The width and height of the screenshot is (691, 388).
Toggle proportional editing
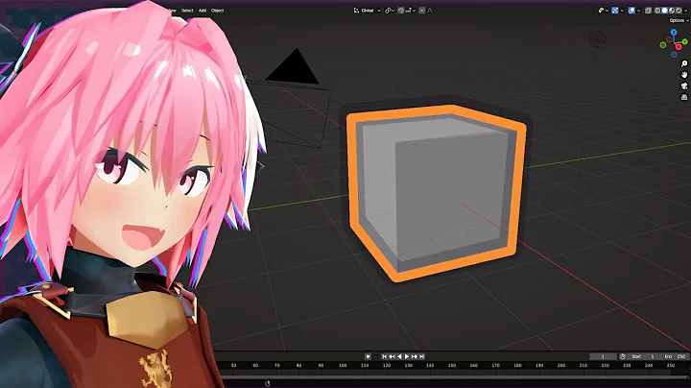(x=422, y=11)
